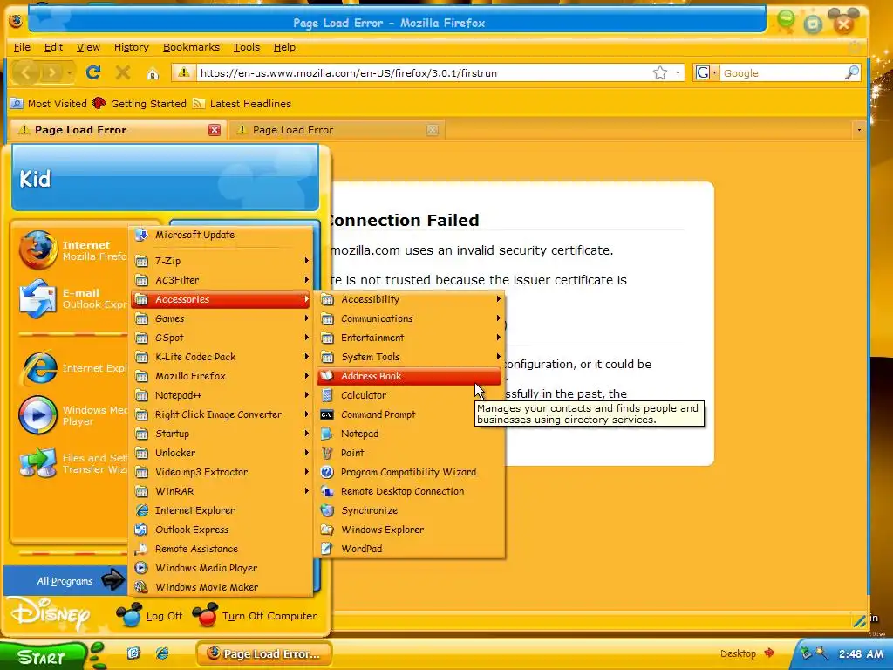Go to Home page icon
The height and width of the screenshot is (670, 893).
[152, 73]
